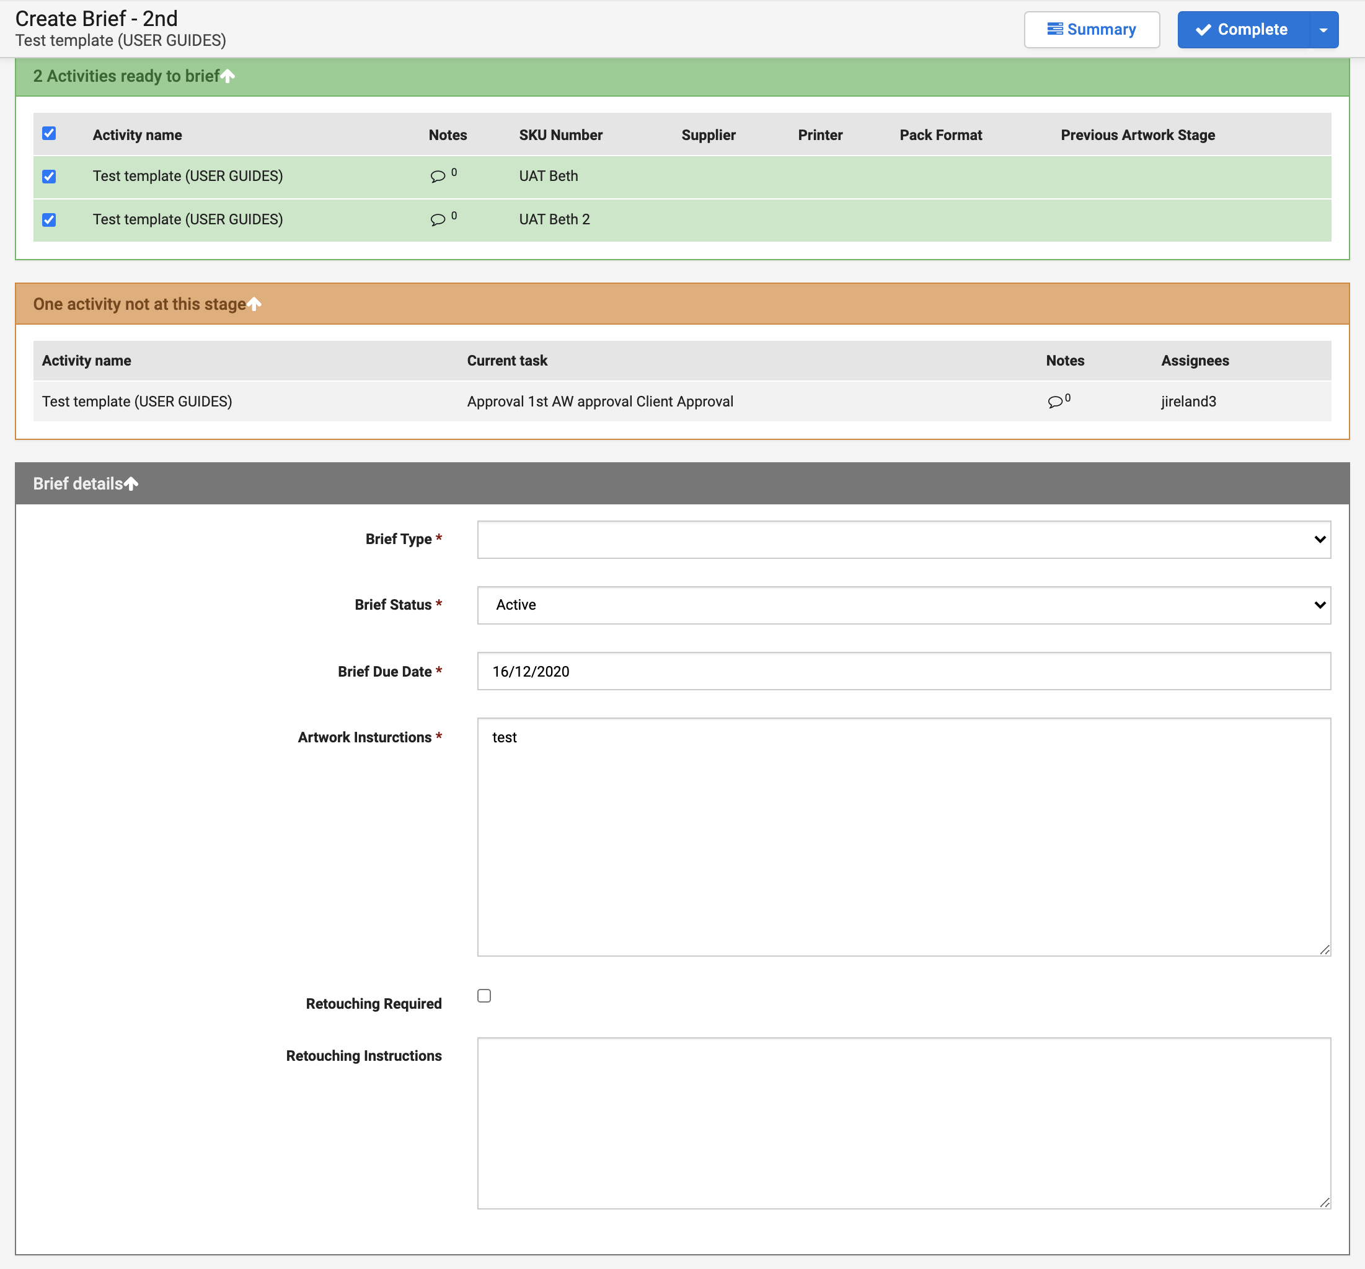The width and height of the screenshot is (1365, 1269).
Task: Open the Brief Status dropdown
Action: (904, 605)
